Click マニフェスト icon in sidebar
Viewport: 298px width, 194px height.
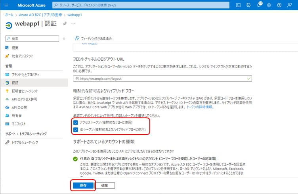point(7,124)
